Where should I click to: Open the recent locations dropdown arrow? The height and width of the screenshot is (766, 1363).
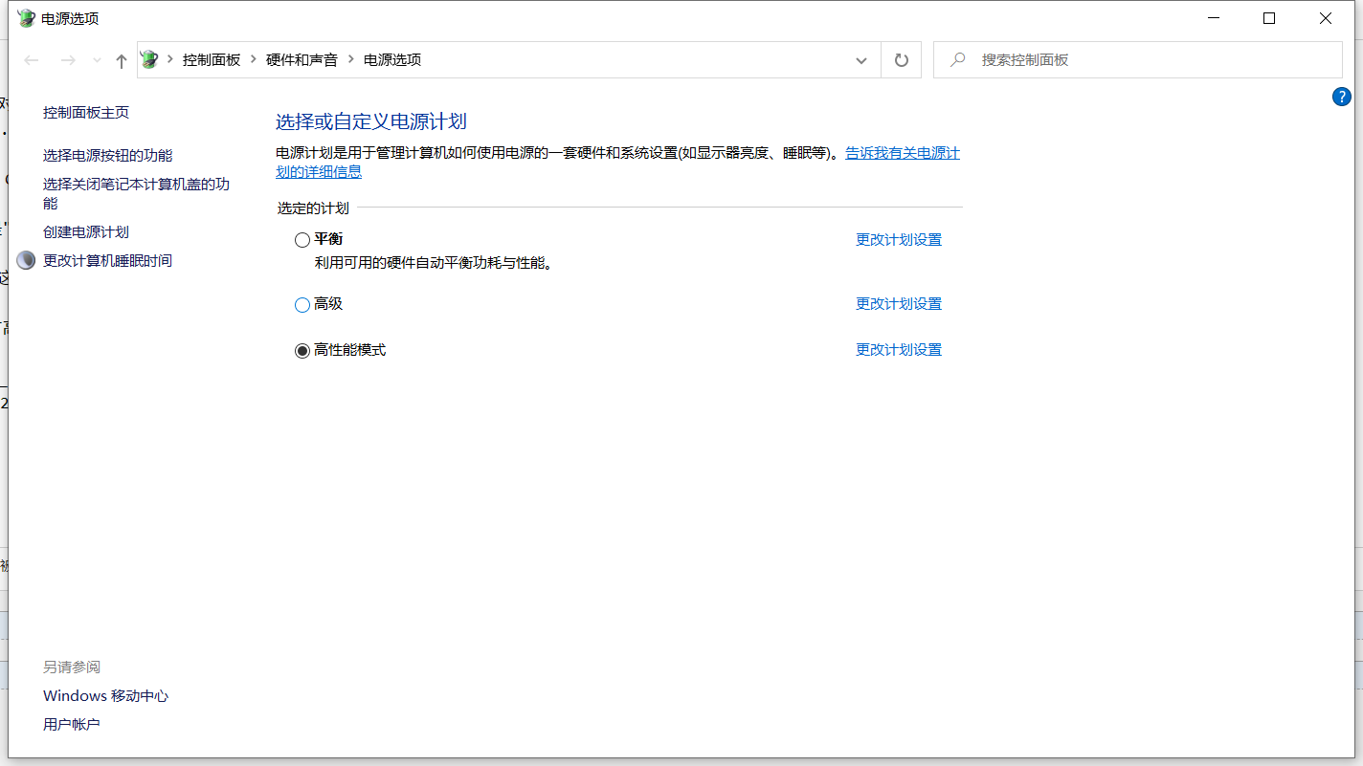(97, 60)
